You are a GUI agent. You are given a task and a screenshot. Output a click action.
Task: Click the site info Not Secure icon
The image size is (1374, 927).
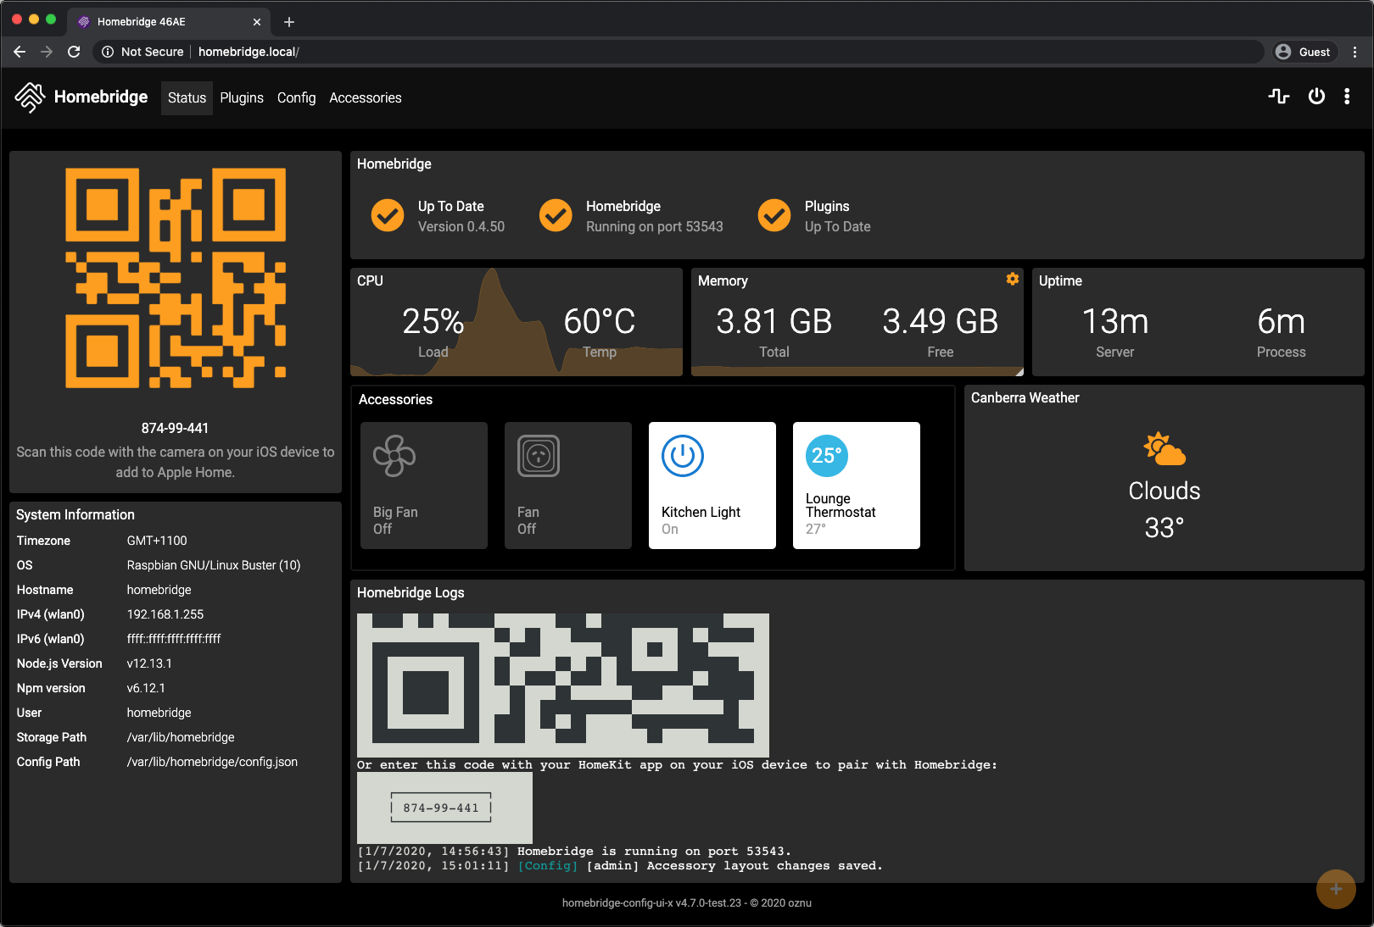(108, 52)
